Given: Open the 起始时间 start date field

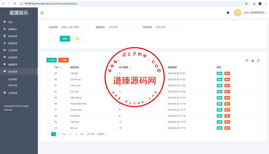Looking at the screenshot, I should pos(122,27).
